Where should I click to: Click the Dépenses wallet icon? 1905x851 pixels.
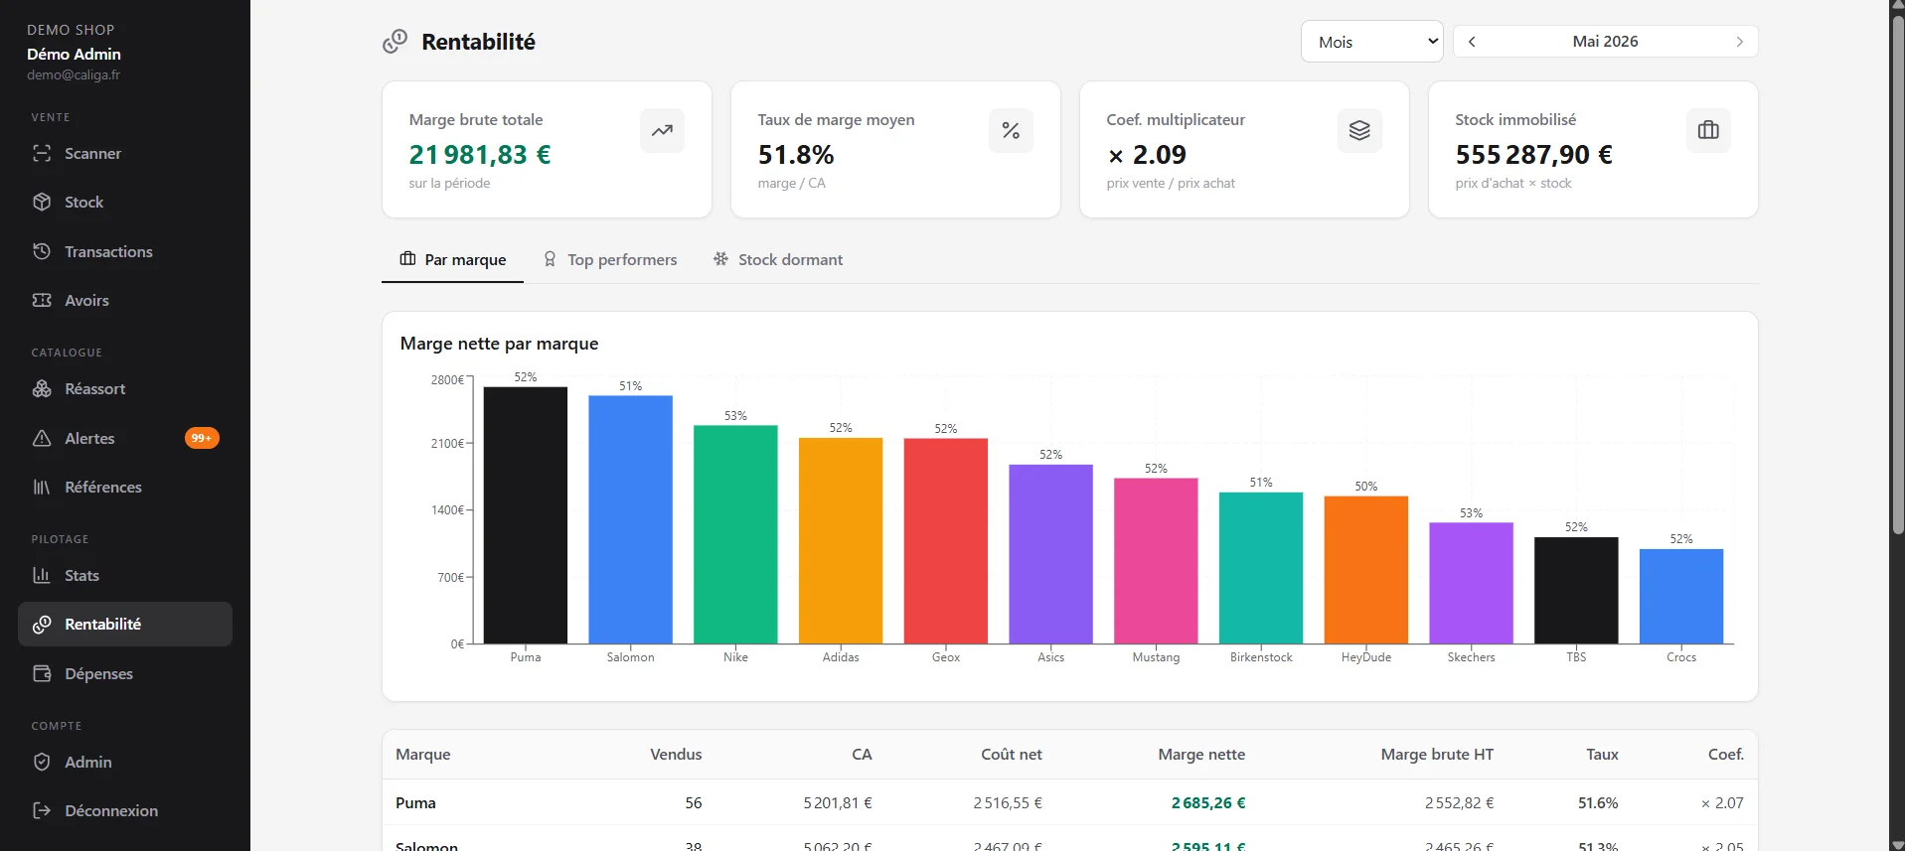pos(42,673)
